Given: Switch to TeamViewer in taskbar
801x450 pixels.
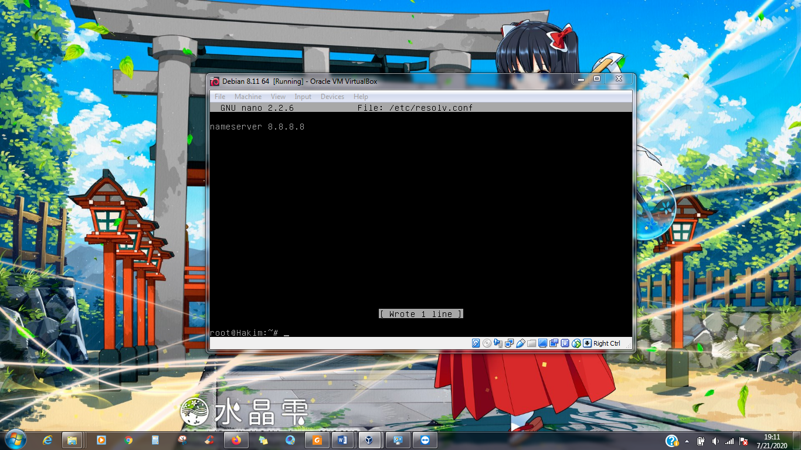Looking at the screenshot, I should coord(426,440).
